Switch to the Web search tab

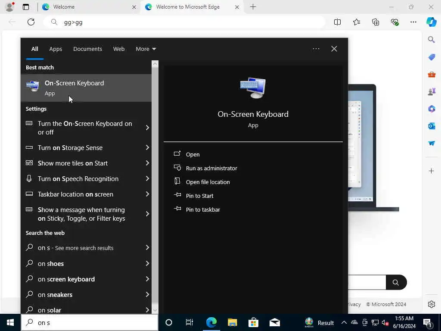(x=119, y=49)
